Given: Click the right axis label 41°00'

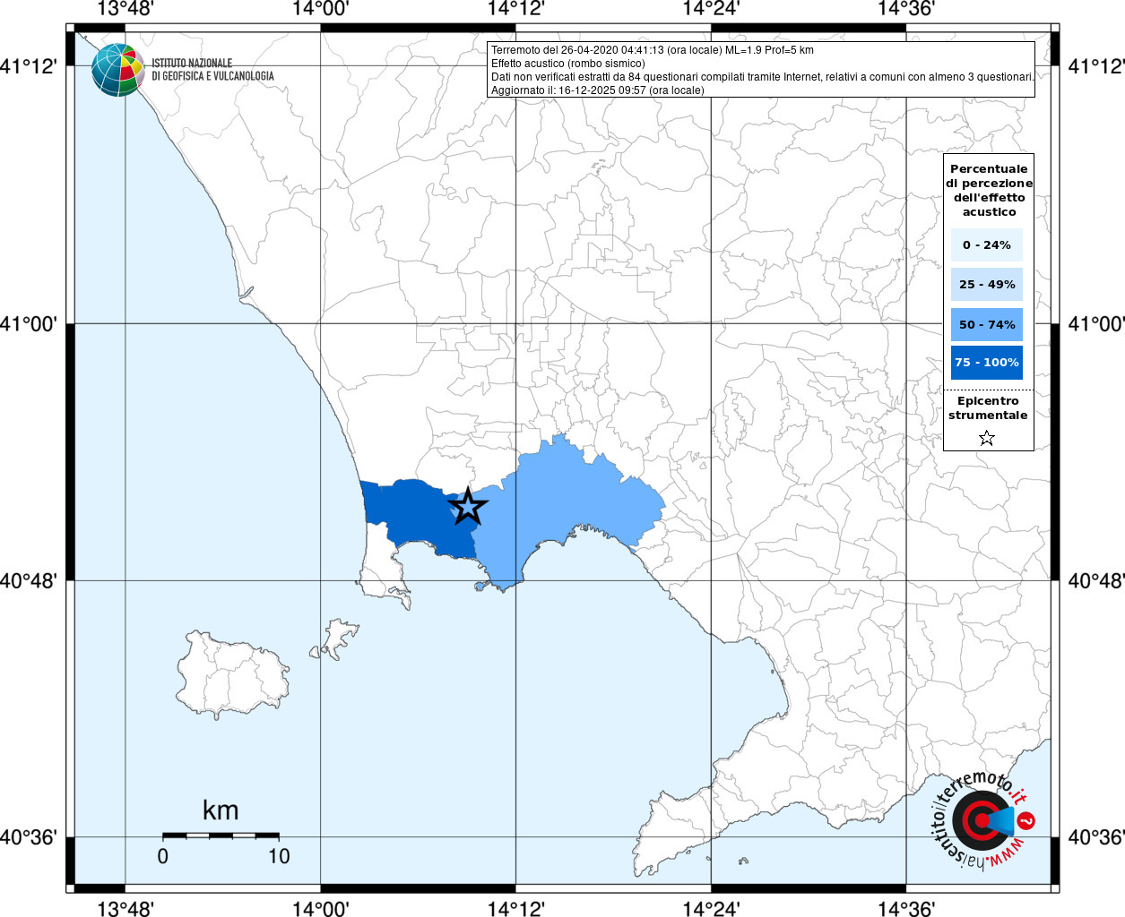Looking at the screenshot, I should (1095, 323).
